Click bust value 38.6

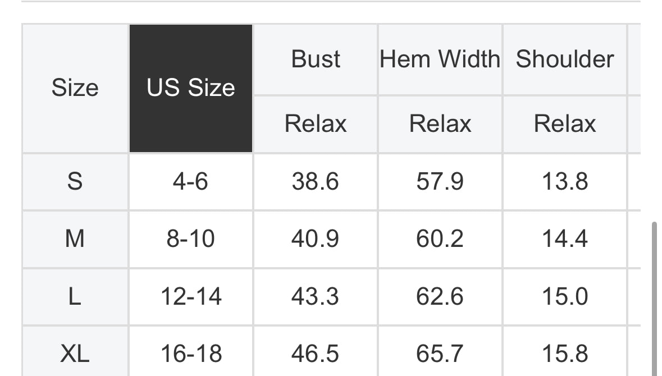pos(316,181)
